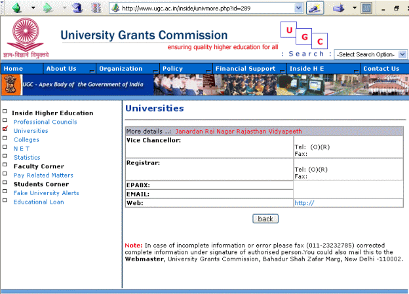409x294 pixels.
Task: Open the Back history dropdown arrow
Action: tap(33, 8)
